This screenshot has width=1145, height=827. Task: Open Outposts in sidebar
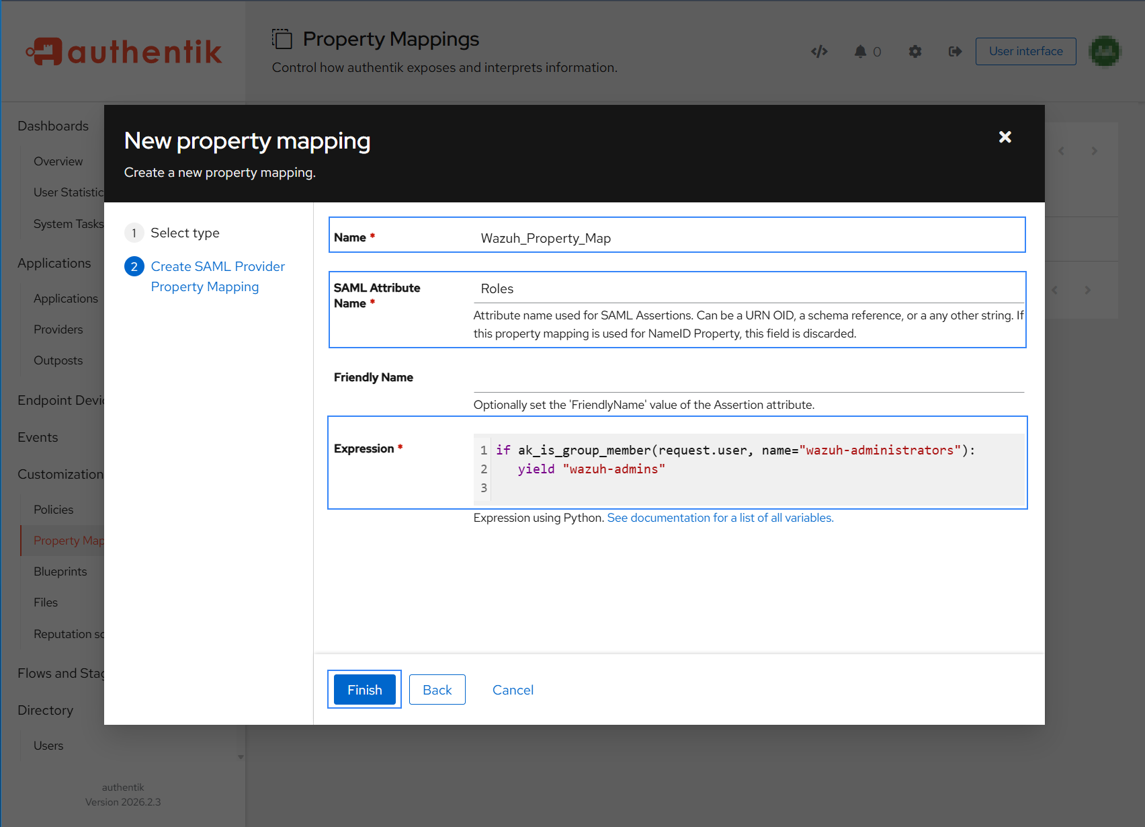(x=58, y=360)
